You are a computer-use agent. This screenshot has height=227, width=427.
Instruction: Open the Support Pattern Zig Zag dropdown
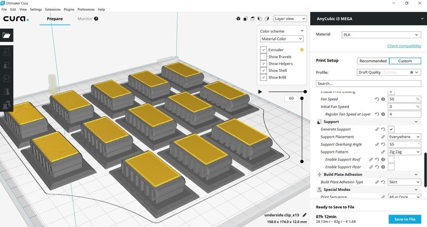pyautogui.click(x=404, y=152)
